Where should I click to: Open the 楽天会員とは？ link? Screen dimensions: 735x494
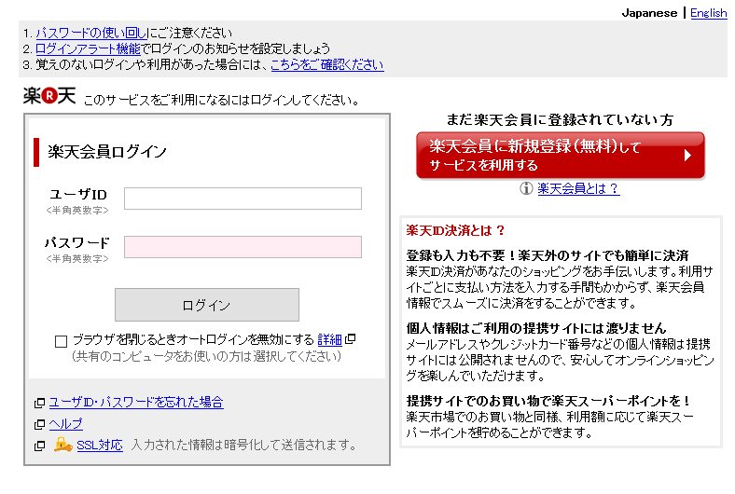pos(578,188)
